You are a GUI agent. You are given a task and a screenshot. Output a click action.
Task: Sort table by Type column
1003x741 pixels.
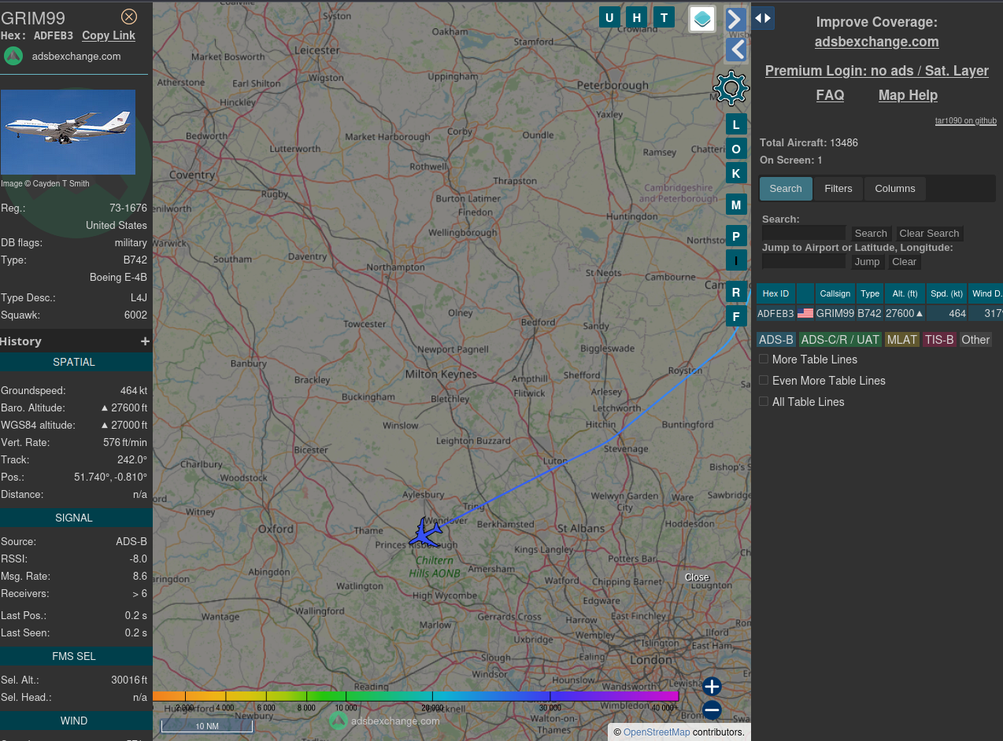(x=870, y=293)
